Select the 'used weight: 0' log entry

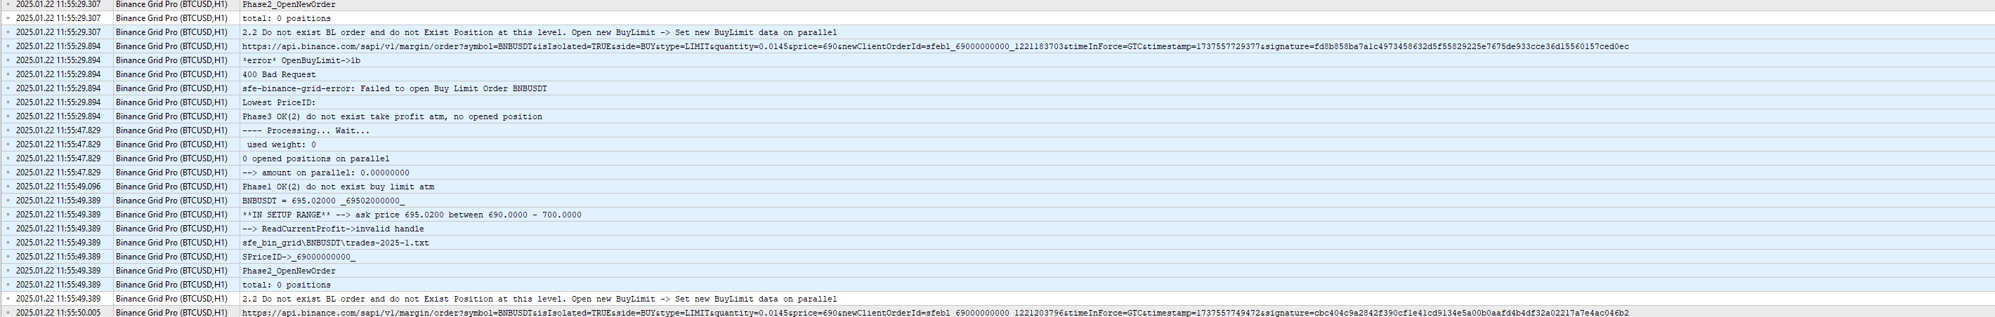pos(281,144)
